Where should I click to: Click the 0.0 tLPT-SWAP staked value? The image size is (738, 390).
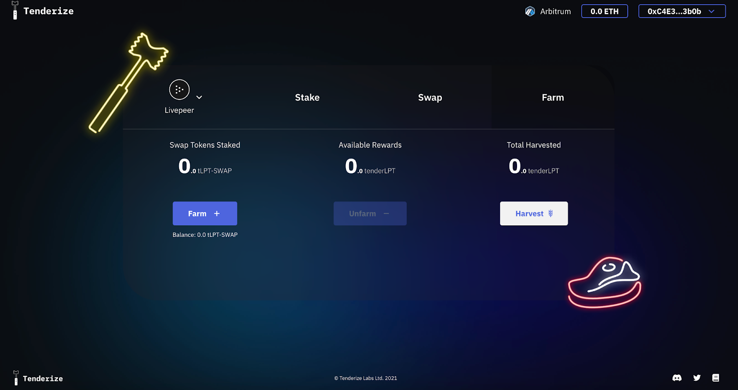205,166
